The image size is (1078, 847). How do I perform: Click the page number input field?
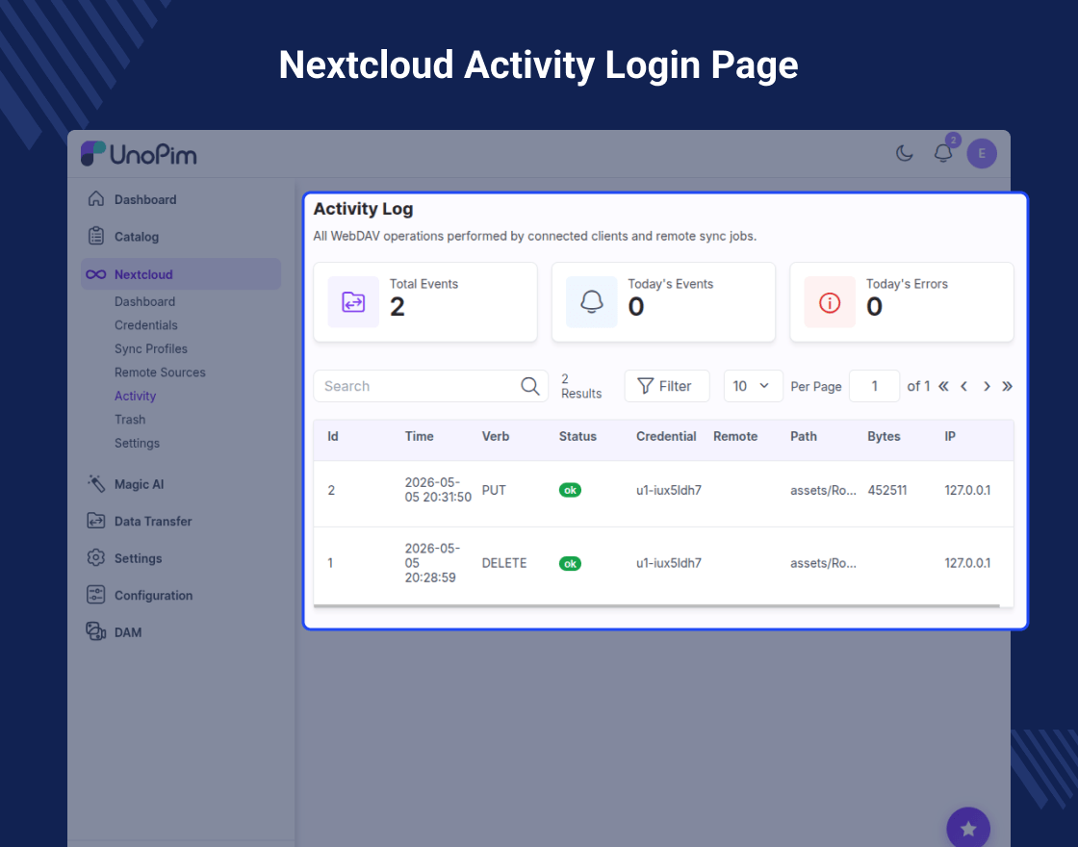[875, 386]
